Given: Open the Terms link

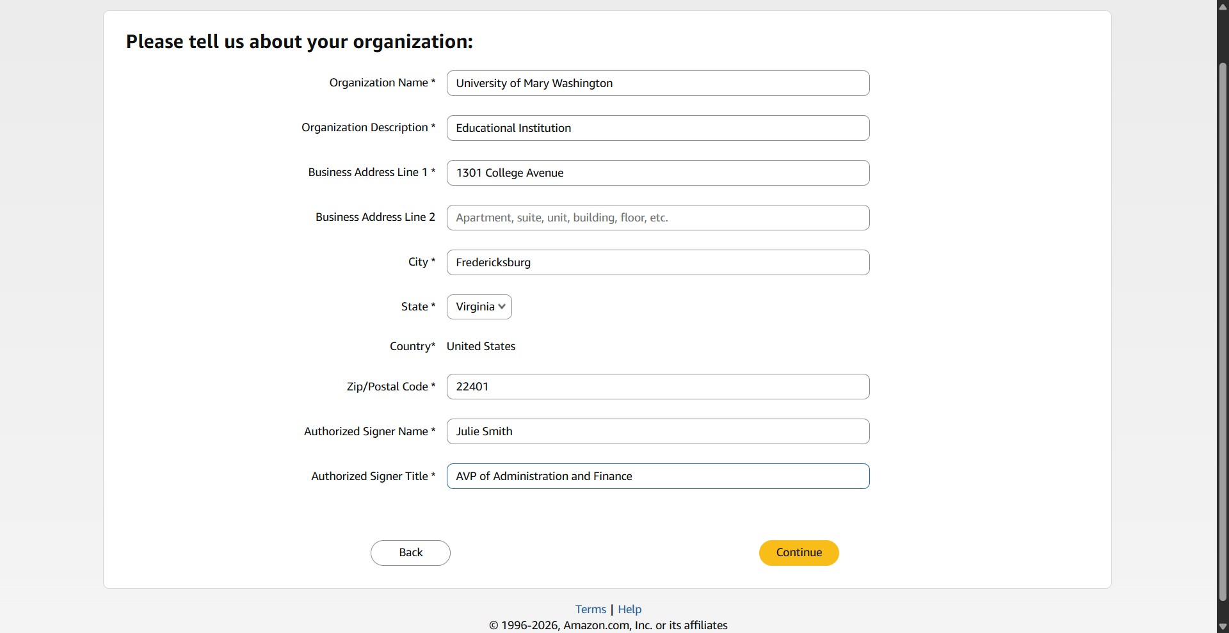Looking at the screenshot, I should pos(590,609).
